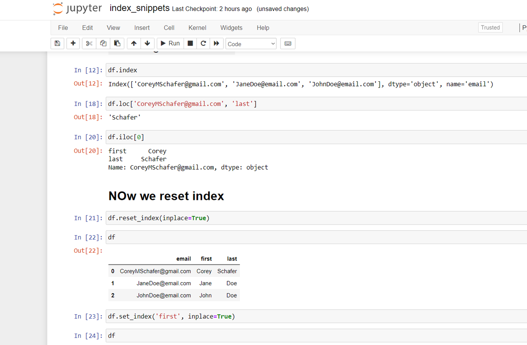Click the Out[20] output prompt
The width and height of the screenshot is (527, 345).
[88, 151]
